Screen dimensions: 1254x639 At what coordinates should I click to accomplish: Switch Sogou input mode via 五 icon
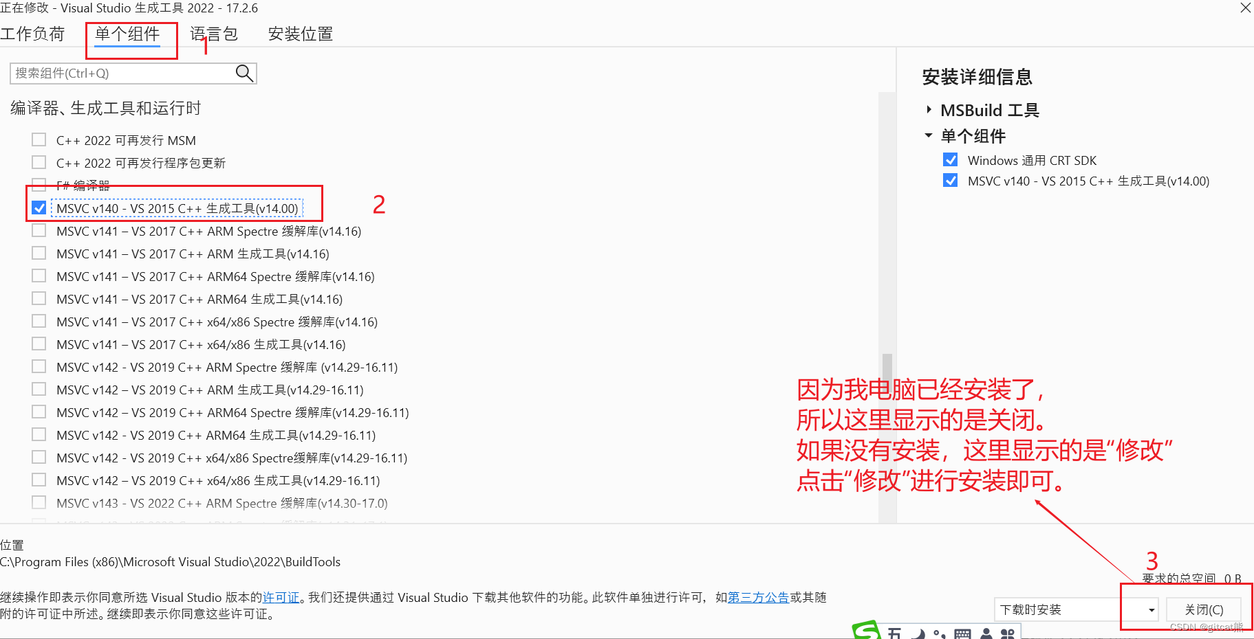click(894, 634)
